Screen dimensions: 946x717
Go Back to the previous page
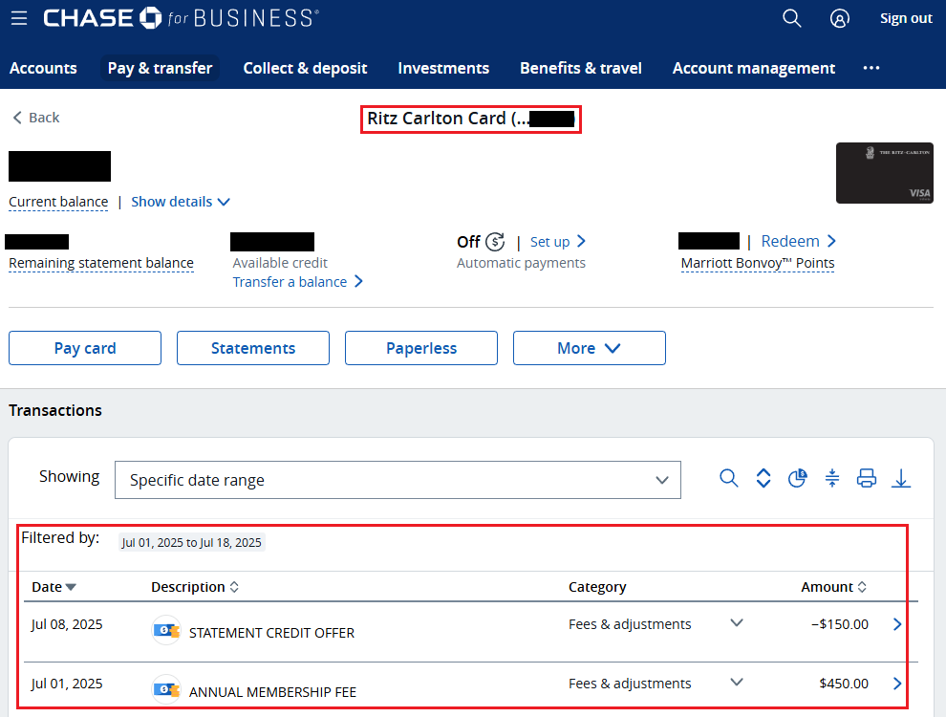click(x=36, y=117)
